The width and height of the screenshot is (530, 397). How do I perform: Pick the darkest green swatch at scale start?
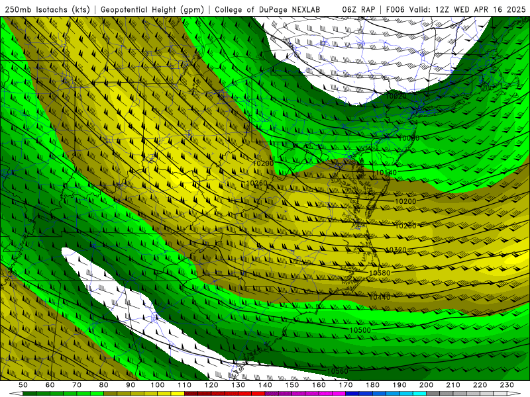click(30, 394)
